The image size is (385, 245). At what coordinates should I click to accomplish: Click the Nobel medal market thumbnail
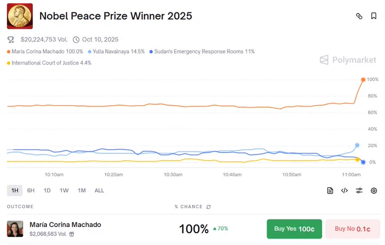(x=20, y=16)
